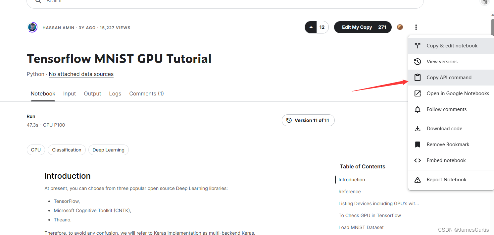Select Copy & edit notebook menu entry
This screenshot has width=494, height=235.
451,46
